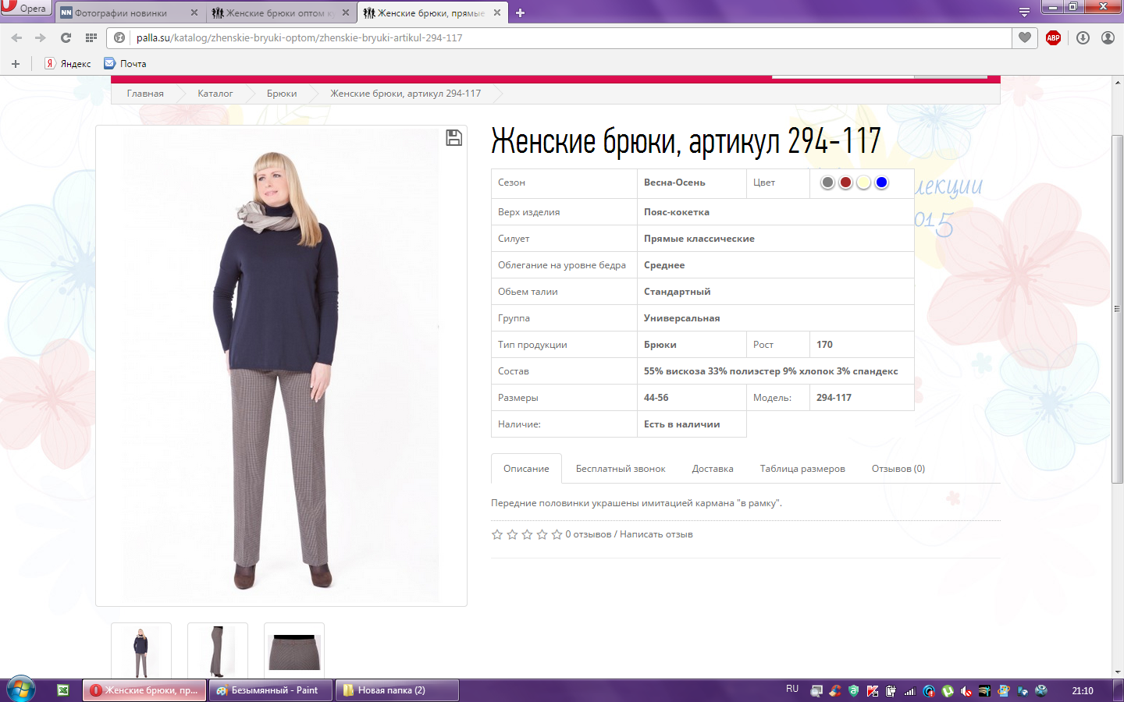
Task: Open CCleaner from the system tray
Action: (x=835, y=691)
